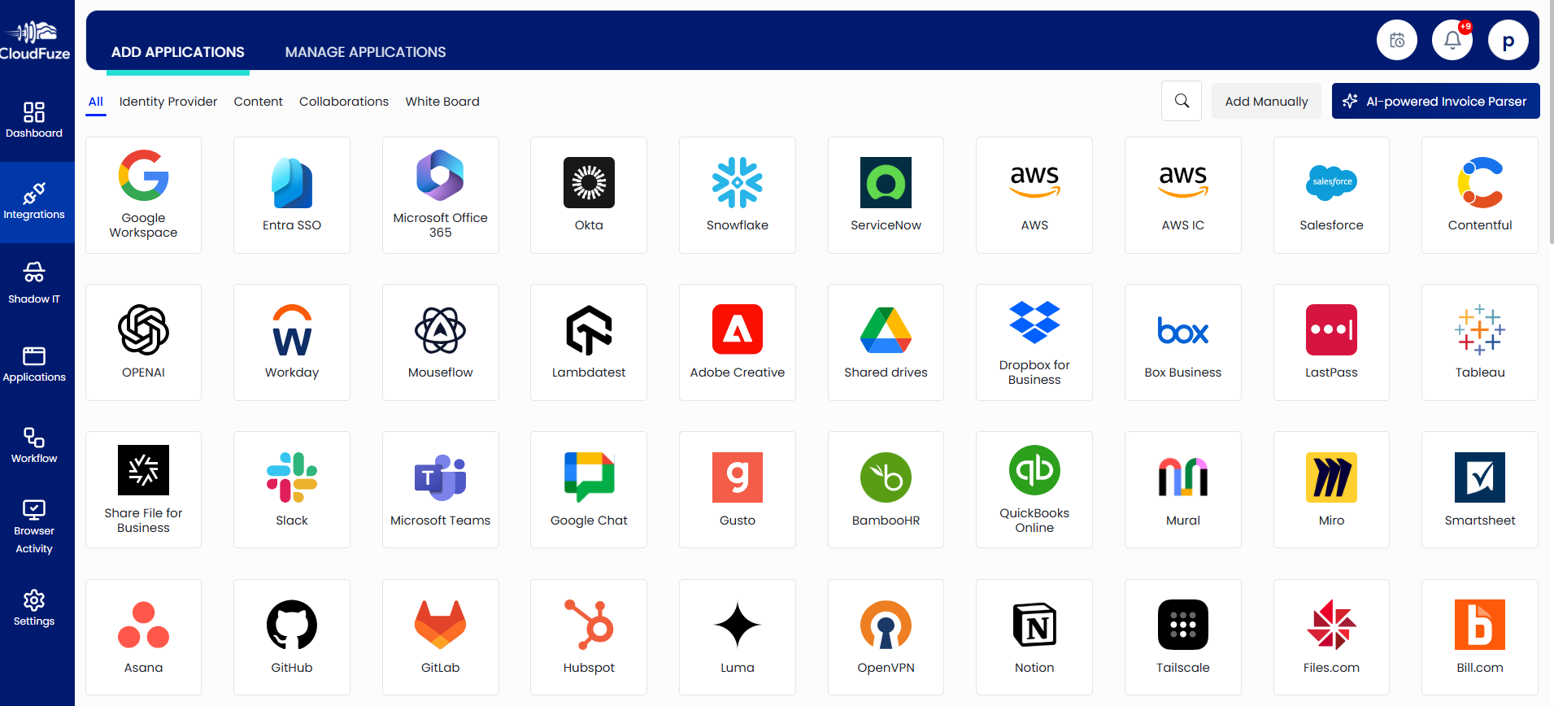Select the Shared drives icon
The image size is (1554, 706).
click(886, 330)
